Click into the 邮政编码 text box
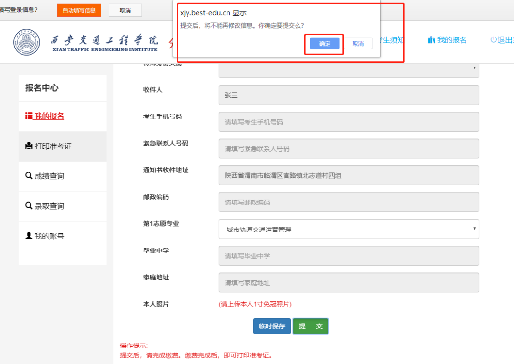Image resolution: width=514 pixels, height=364 pixels. [x=349, y=202]
